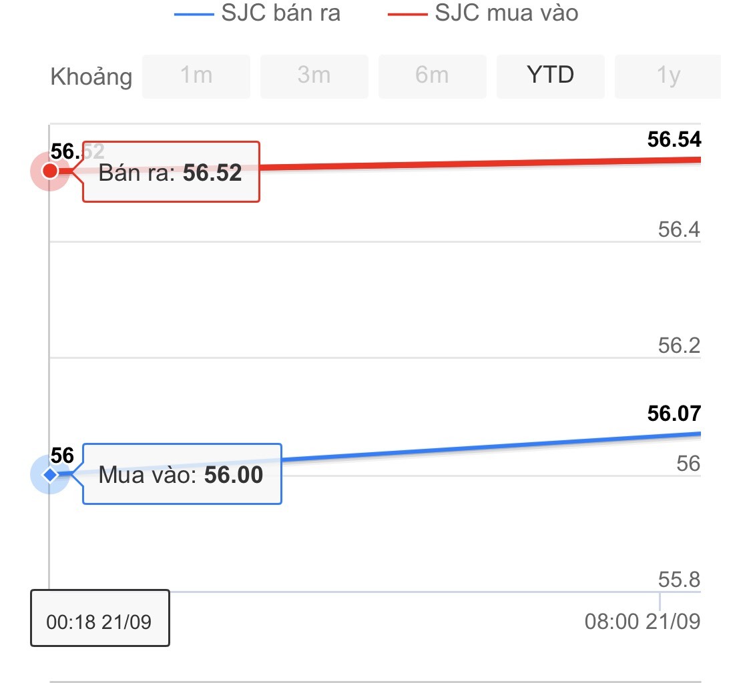751x683 pixels.
Task: Click the red circle data point marker
Action: [x=50, y=171]
